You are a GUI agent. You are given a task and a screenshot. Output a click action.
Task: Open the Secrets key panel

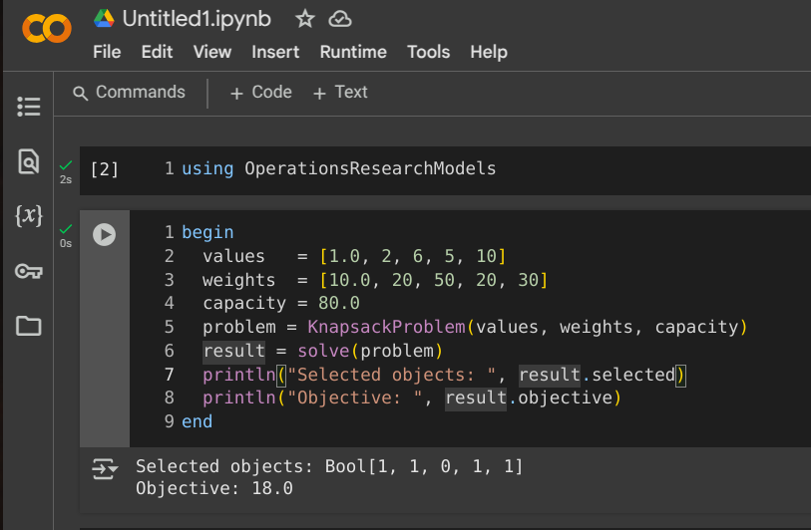click(x=29, y=271)
